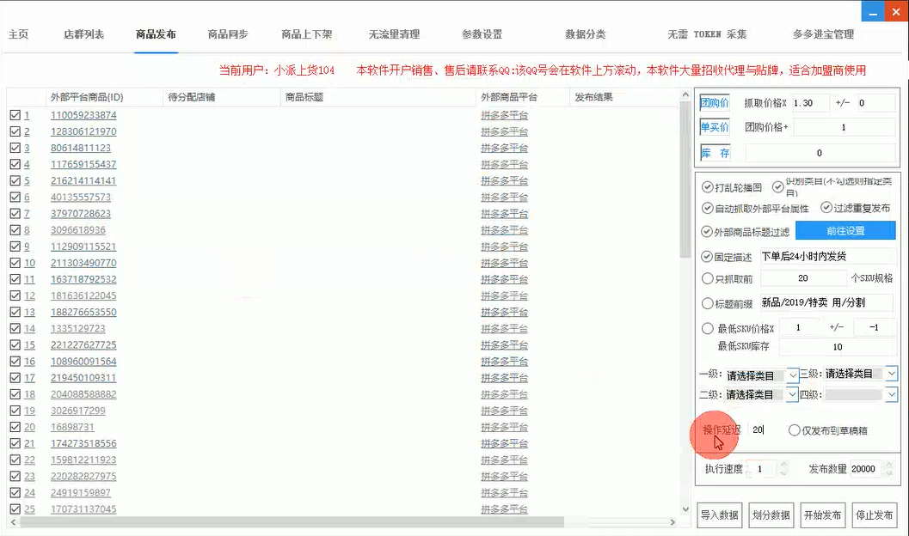Disable 过滤重复发布 option

coord(826,208)
